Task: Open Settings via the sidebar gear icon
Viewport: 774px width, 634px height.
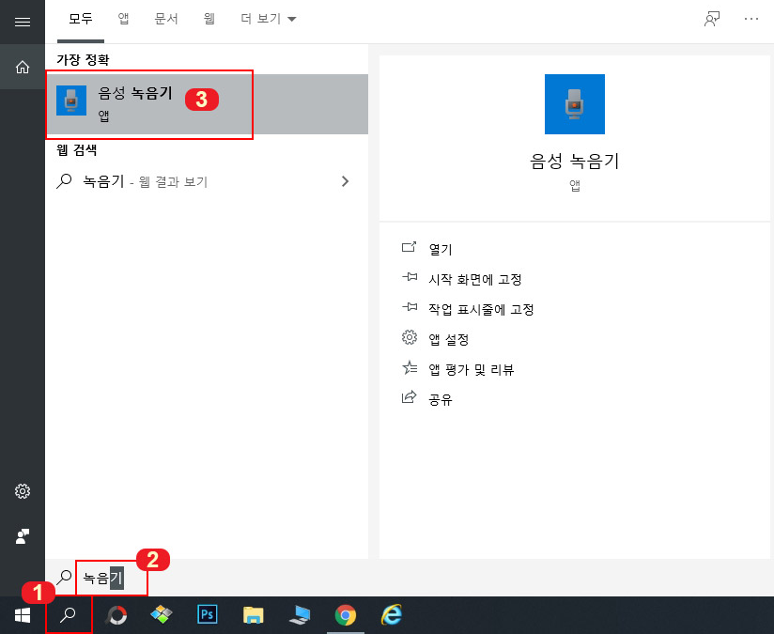Action: point(22,490)
